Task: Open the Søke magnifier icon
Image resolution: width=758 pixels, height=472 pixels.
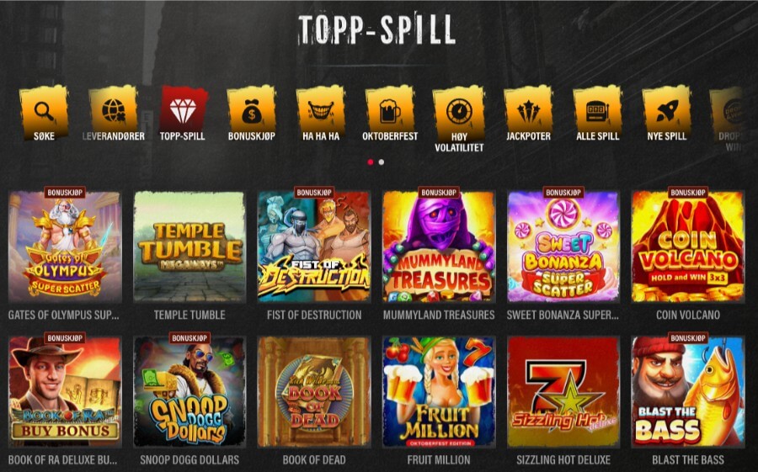Action: pyautogui.click(x=44, y=112)
